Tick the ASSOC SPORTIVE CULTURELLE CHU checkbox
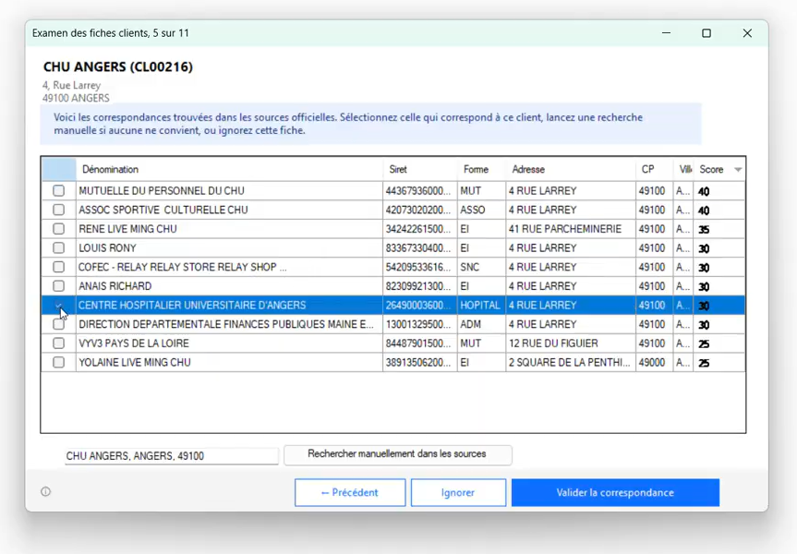Screen dimensions: 797x554 coord(58,210)
